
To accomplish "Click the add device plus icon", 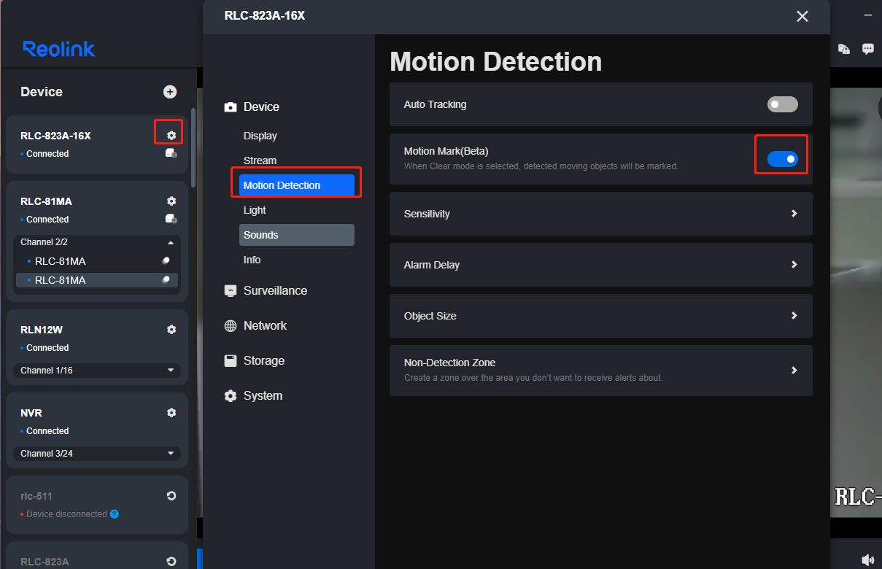I will click(170, 91).
